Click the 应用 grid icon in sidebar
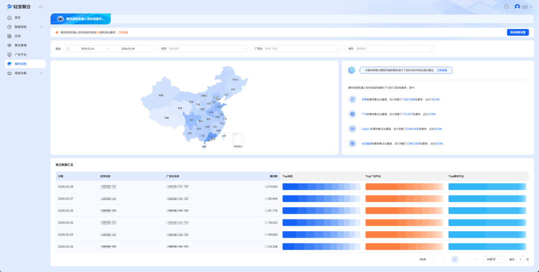The height and width of the screenshot is (272, 539). click(x=9, y=36)
